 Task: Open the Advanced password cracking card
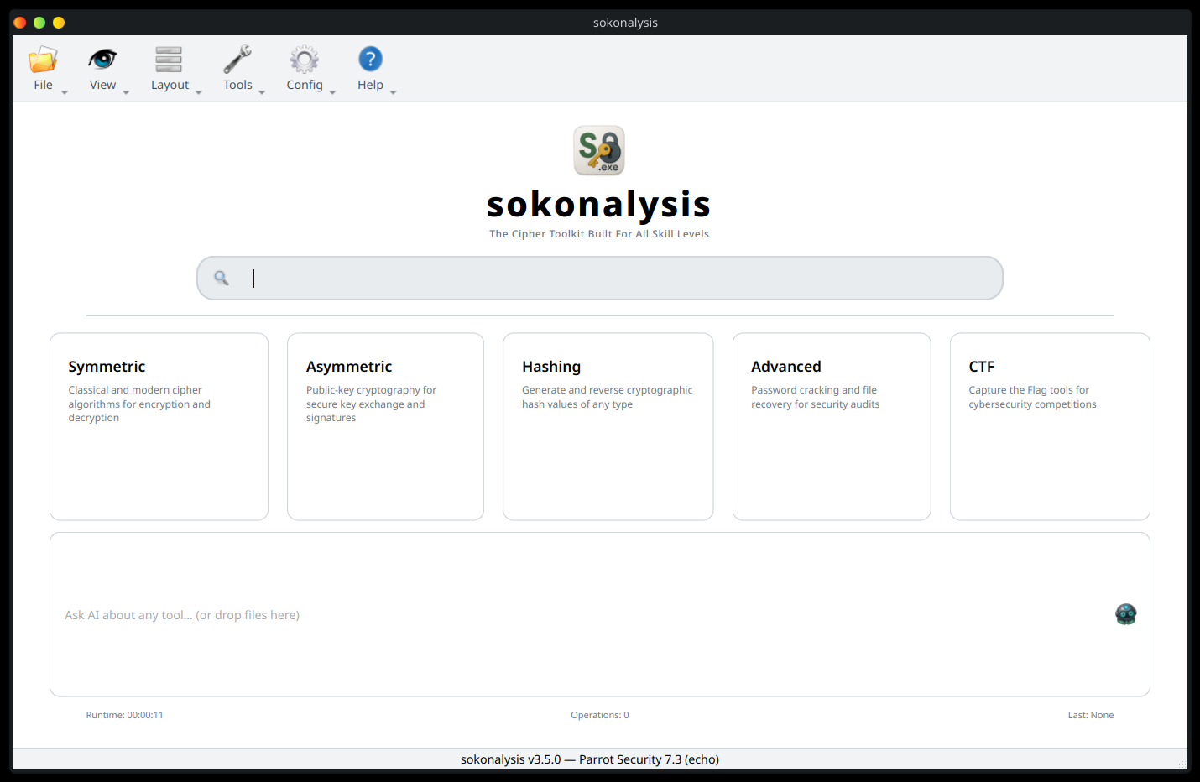click(x=832, y=426)
